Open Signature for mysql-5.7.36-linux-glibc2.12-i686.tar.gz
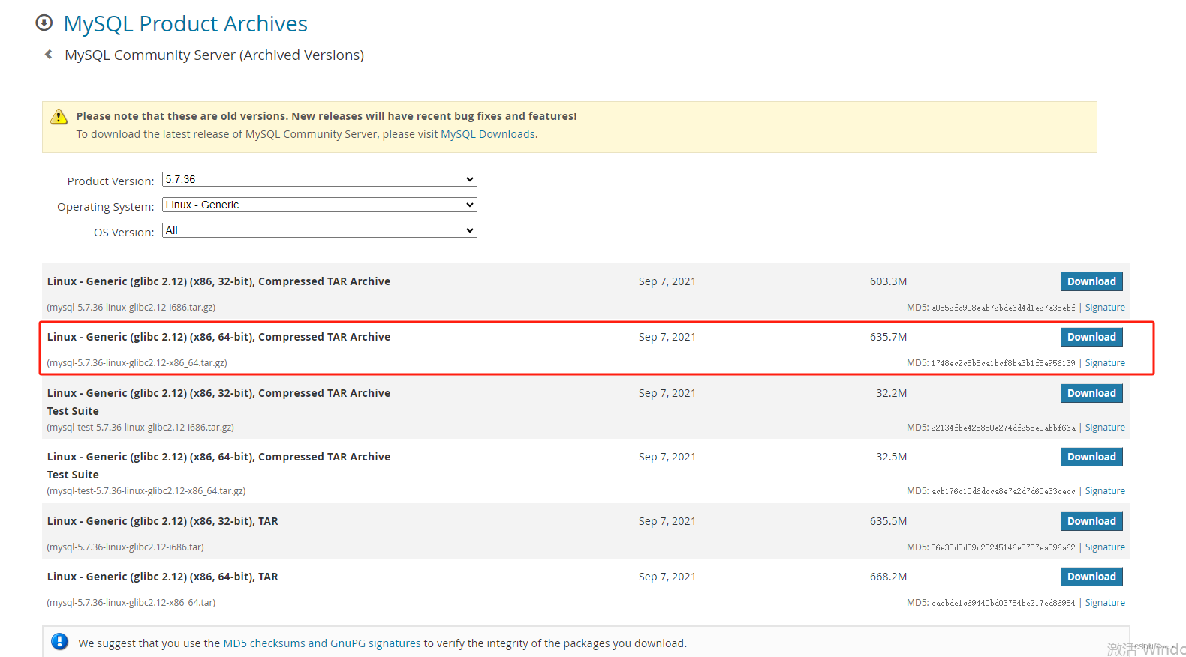This screenshot has width=1186, height=657. [1105, 307]
